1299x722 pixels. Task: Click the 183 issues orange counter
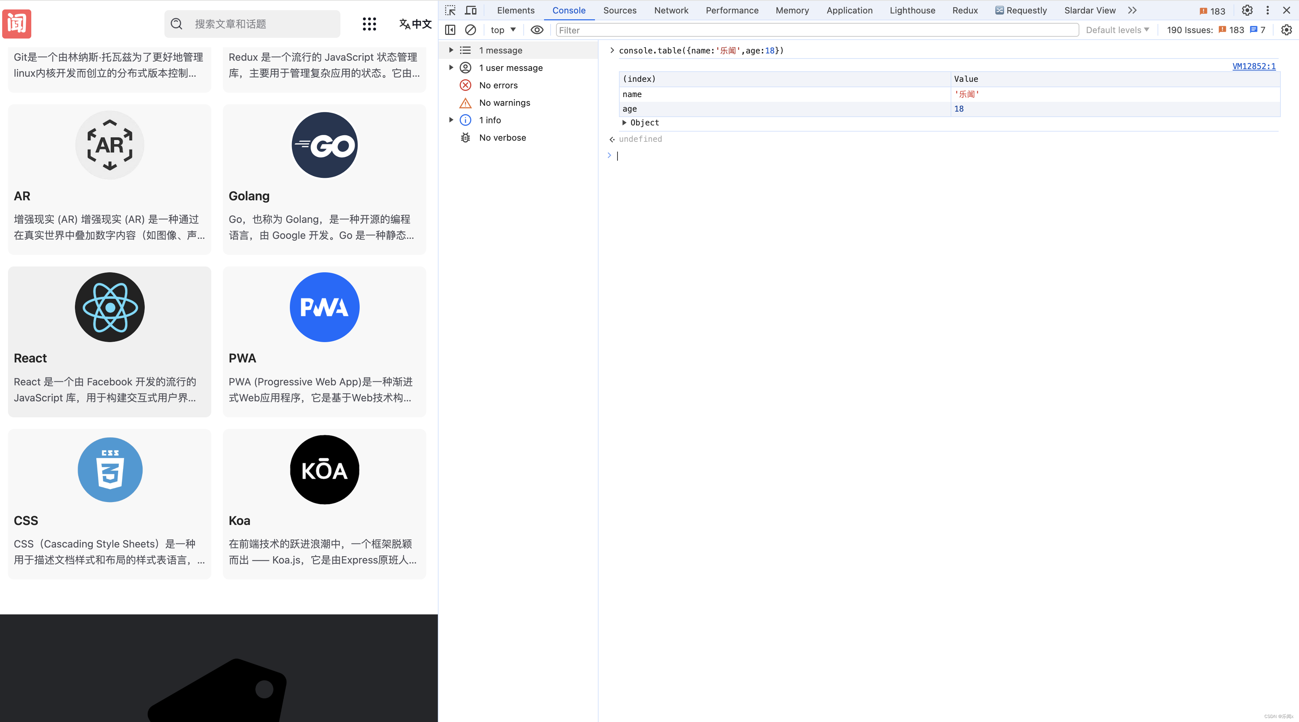point(1231,30)
